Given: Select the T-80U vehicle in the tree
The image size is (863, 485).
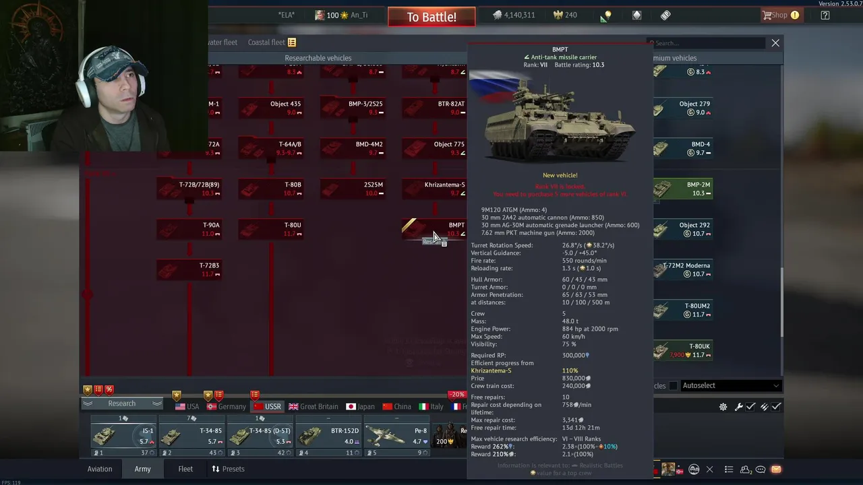Looking at the screenshot, I should (271, 229).
